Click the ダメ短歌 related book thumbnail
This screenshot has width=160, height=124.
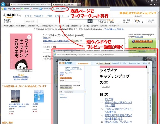[x=39, y=96]
